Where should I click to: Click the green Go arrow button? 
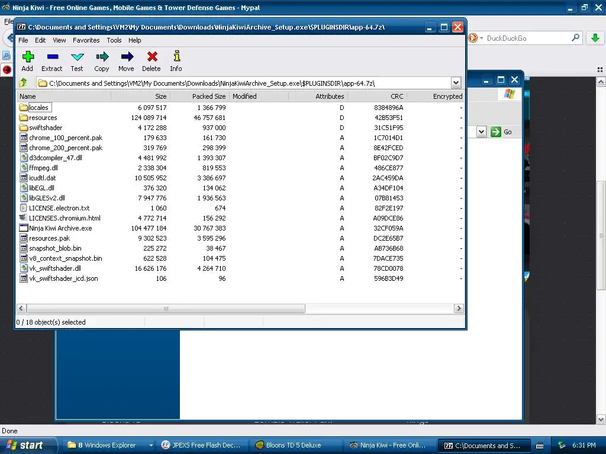coord(495,132)
